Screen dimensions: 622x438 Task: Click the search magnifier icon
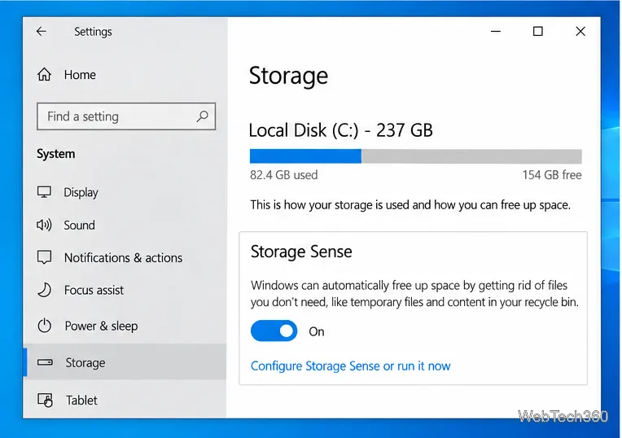click(x=202, y=116)
